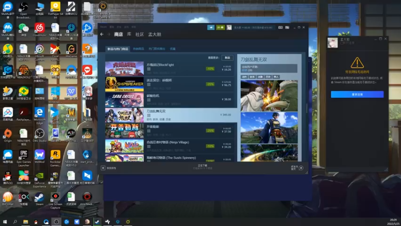Switch Steam to VR mode icon
Image resolution: width=401 pixels, height=226 pixels.
point(280,28)
